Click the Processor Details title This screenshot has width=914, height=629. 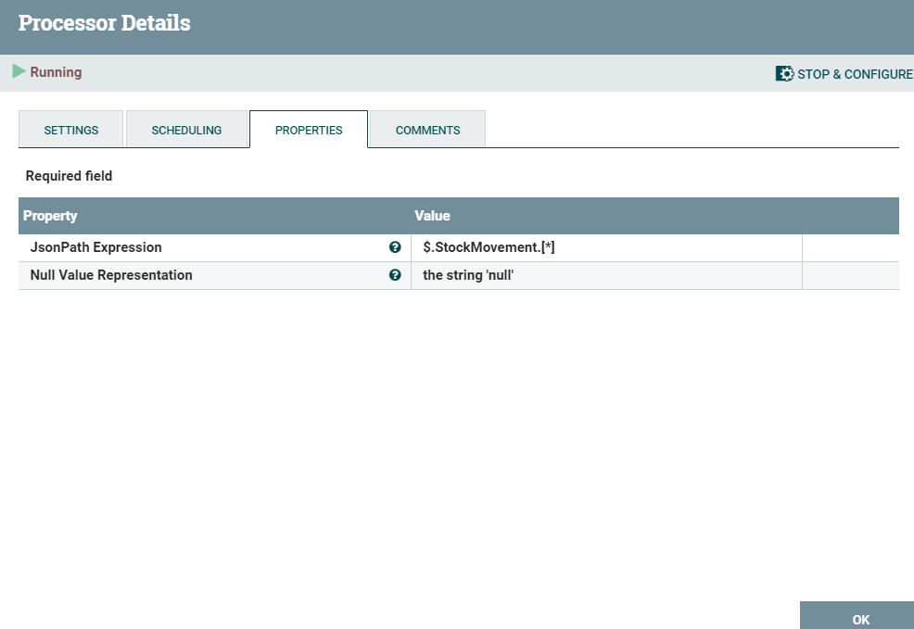[x=104, y=22]
